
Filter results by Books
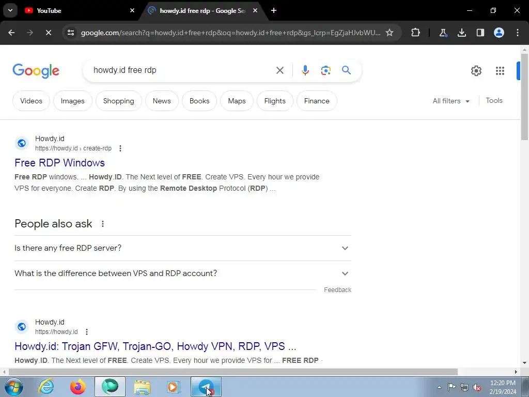(199, 101)
